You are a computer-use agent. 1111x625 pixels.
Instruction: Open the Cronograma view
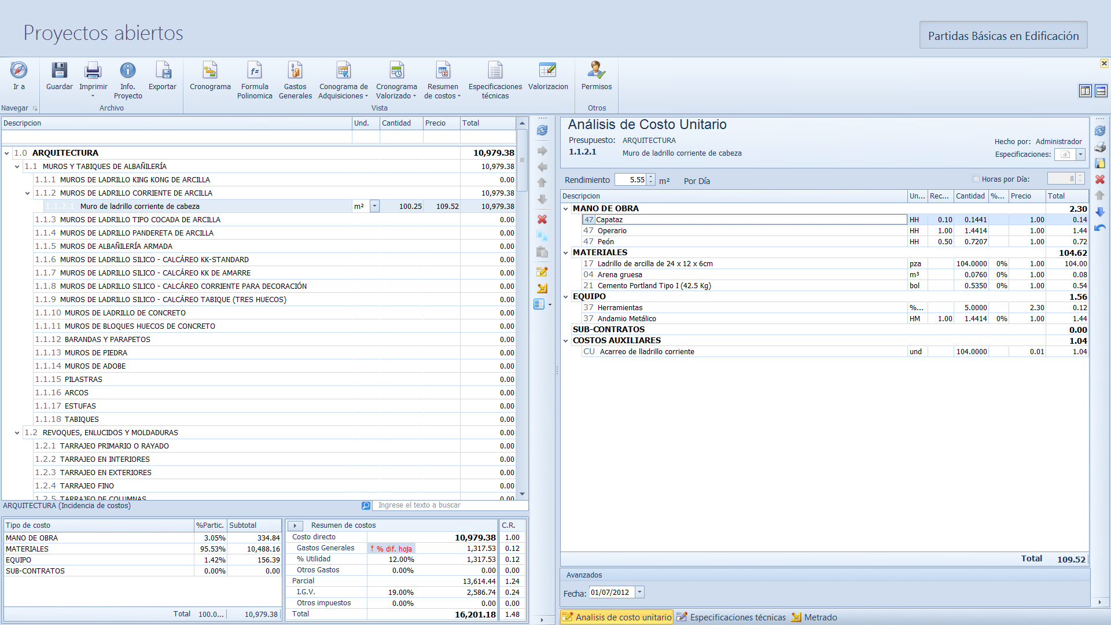pyautogui.click(x=210, y=71)
